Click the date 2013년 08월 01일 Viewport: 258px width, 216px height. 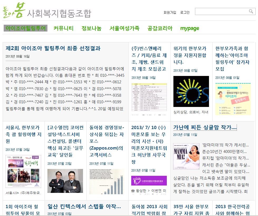[x=227, y=78]
